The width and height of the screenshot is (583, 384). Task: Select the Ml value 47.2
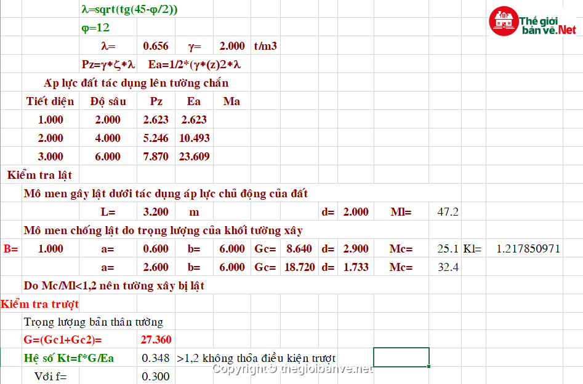[x=448, y=212]
